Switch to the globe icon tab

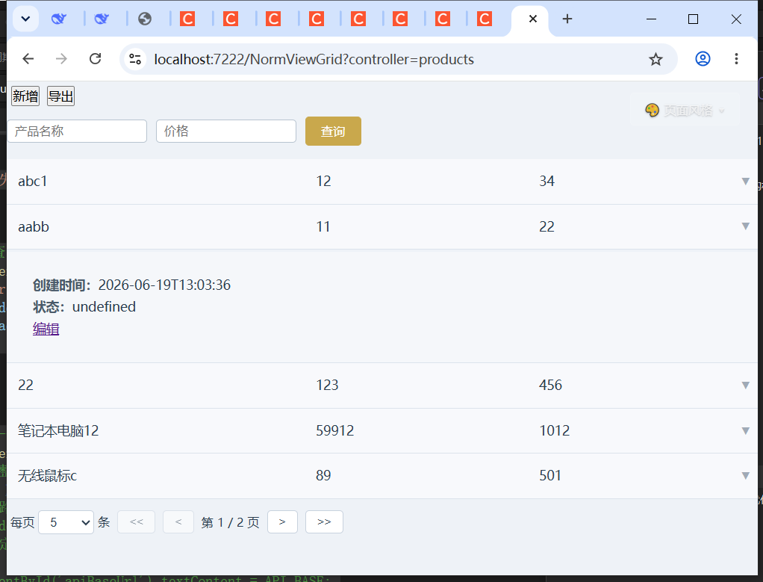coord(145,19)
